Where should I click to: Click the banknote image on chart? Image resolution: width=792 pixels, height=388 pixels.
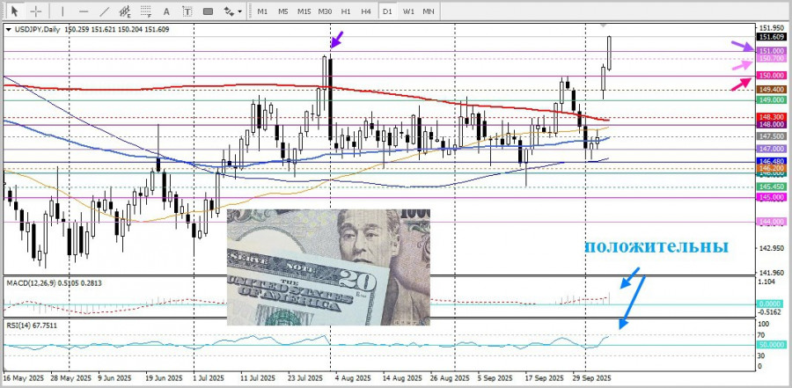pyautogui.click(x=328, y=266)
